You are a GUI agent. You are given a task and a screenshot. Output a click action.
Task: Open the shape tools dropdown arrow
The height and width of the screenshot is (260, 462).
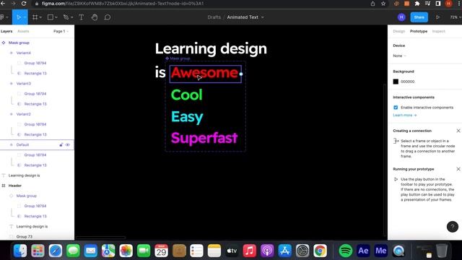[x=56, y=17]
